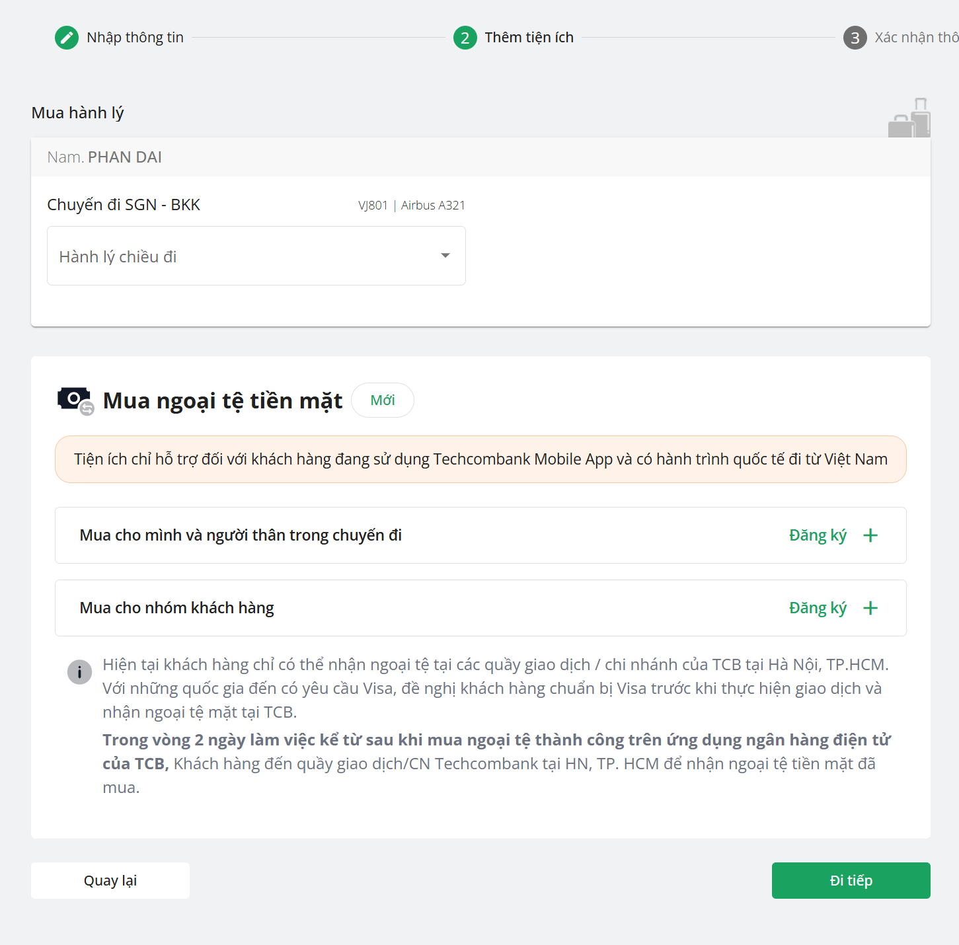
Task: Expand Mua cho mình và người thân row
Action: click(241, 535)
